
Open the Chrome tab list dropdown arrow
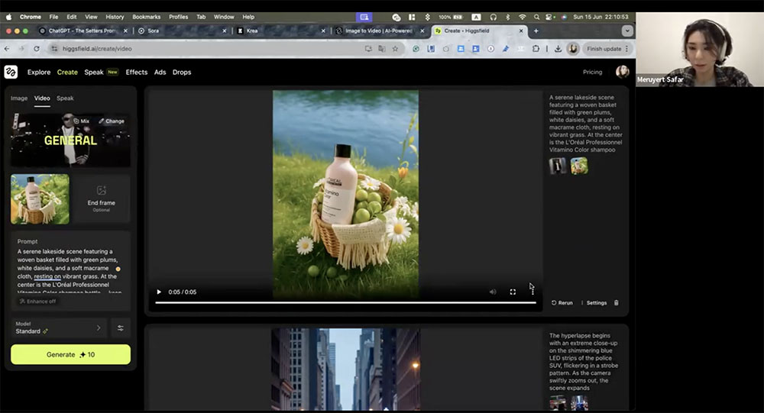tap(627, 31)
